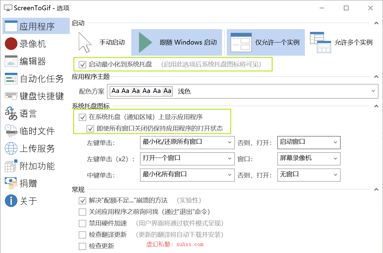Open the 编辑器 settings tab

pos(36,61)
